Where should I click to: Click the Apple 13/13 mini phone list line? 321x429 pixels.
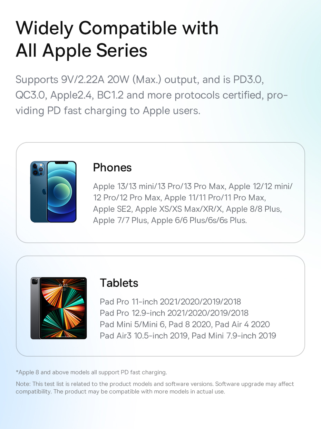193,187
